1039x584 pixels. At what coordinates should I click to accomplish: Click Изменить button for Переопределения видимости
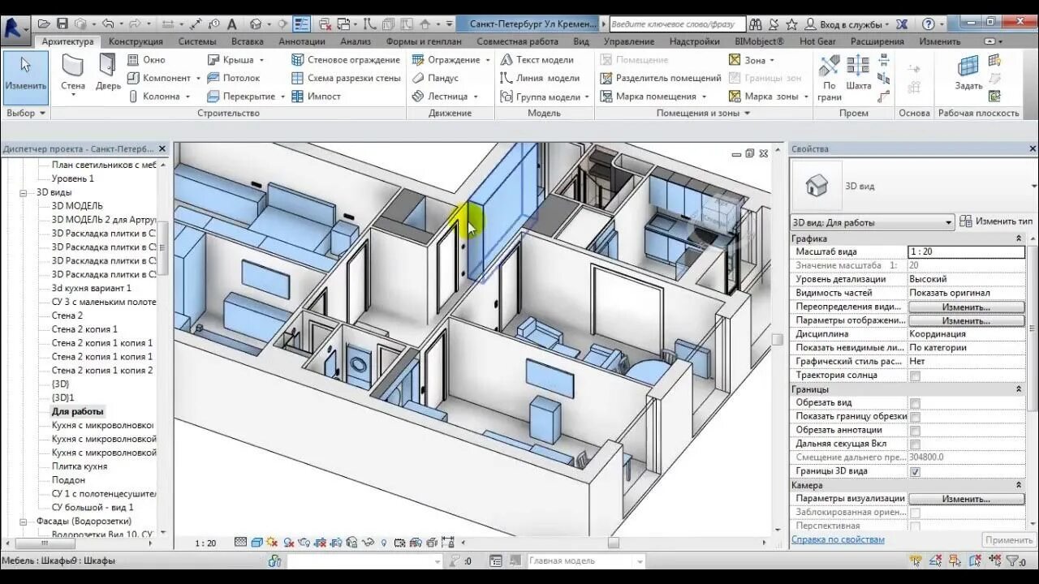pyautogui.click(x=966, y=307)
